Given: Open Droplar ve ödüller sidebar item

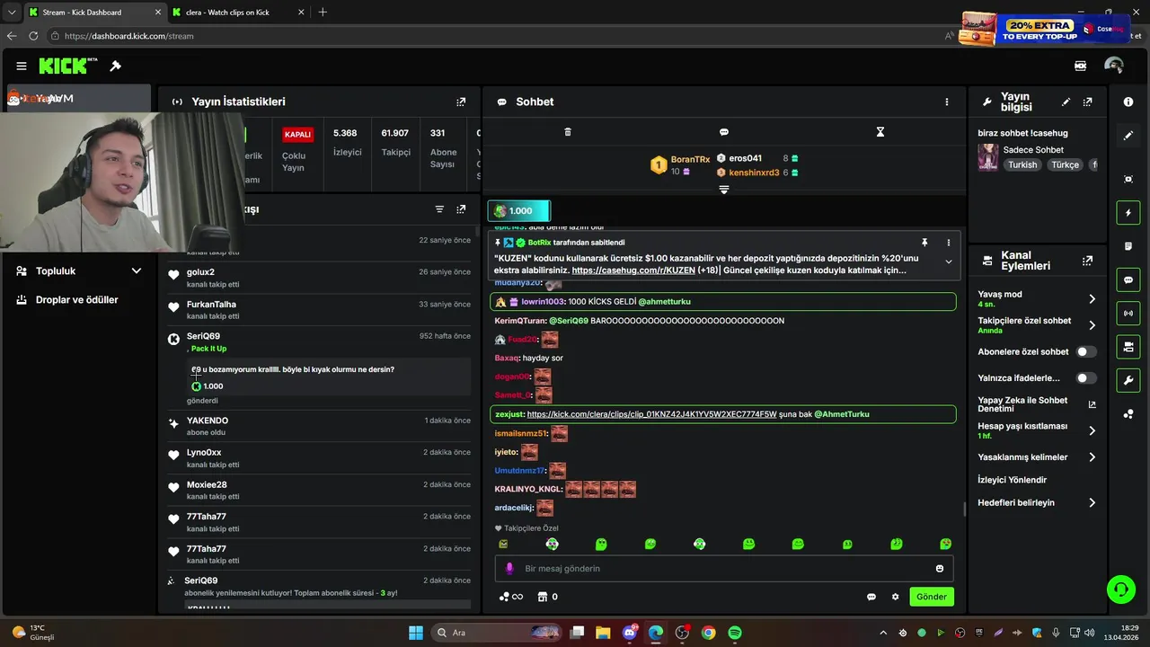Looking at the screenshot, I should (77, 300).
